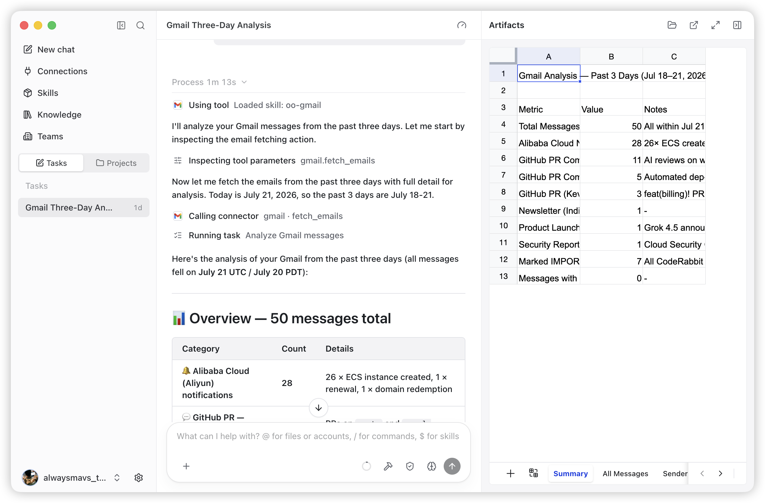Switch to the Projects tab
The image size is (765, 503).
[116, 163]
